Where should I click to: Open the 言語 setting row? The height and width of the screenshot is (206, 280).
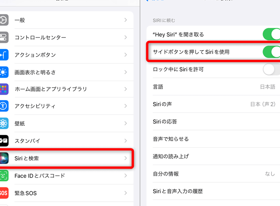click(213, 87)
